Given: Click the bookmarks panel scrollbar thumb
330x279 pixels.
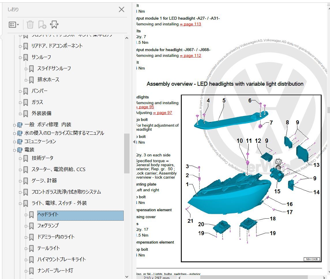Looking at the screenshot, I should tap(127, 153).
